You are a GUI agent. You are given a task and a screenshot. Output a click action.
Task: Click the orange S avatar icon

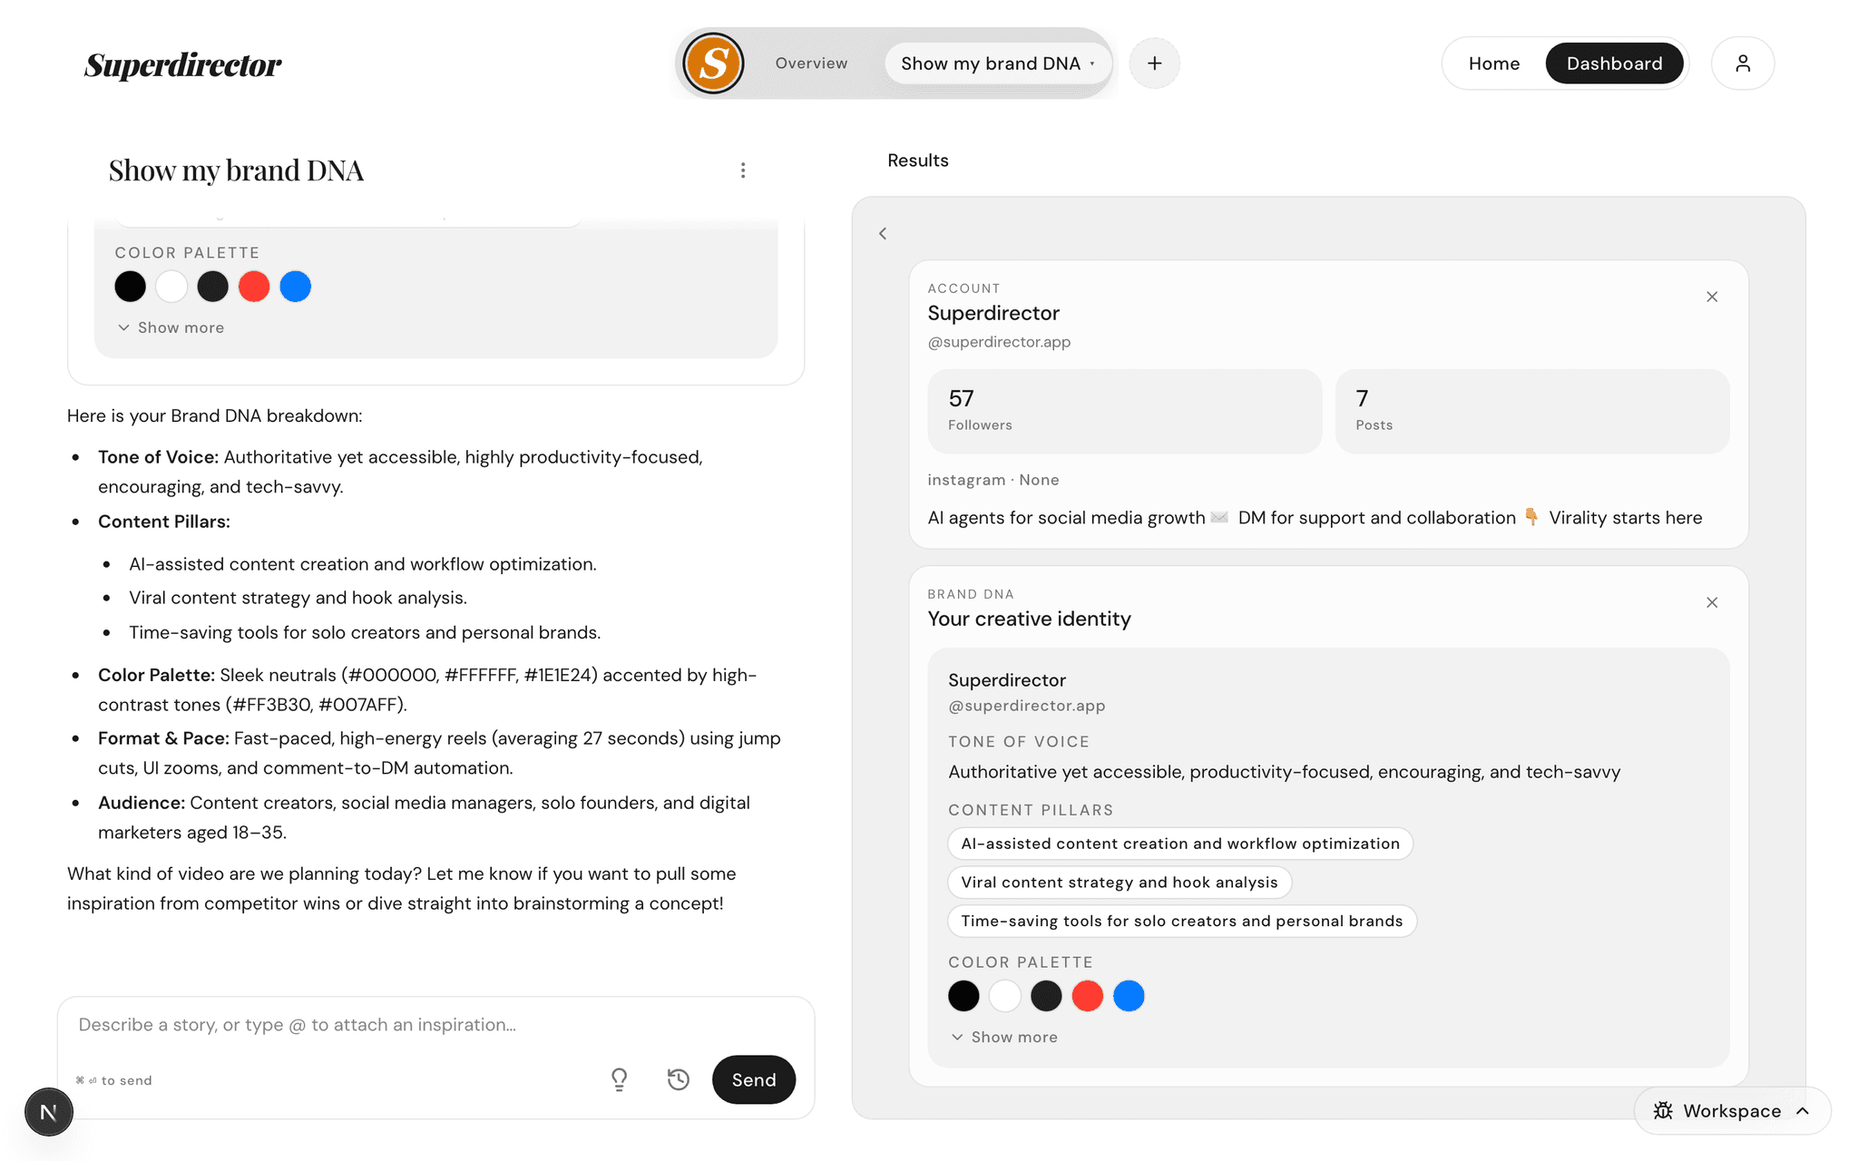pyautogui.click(x=713, y=63)
